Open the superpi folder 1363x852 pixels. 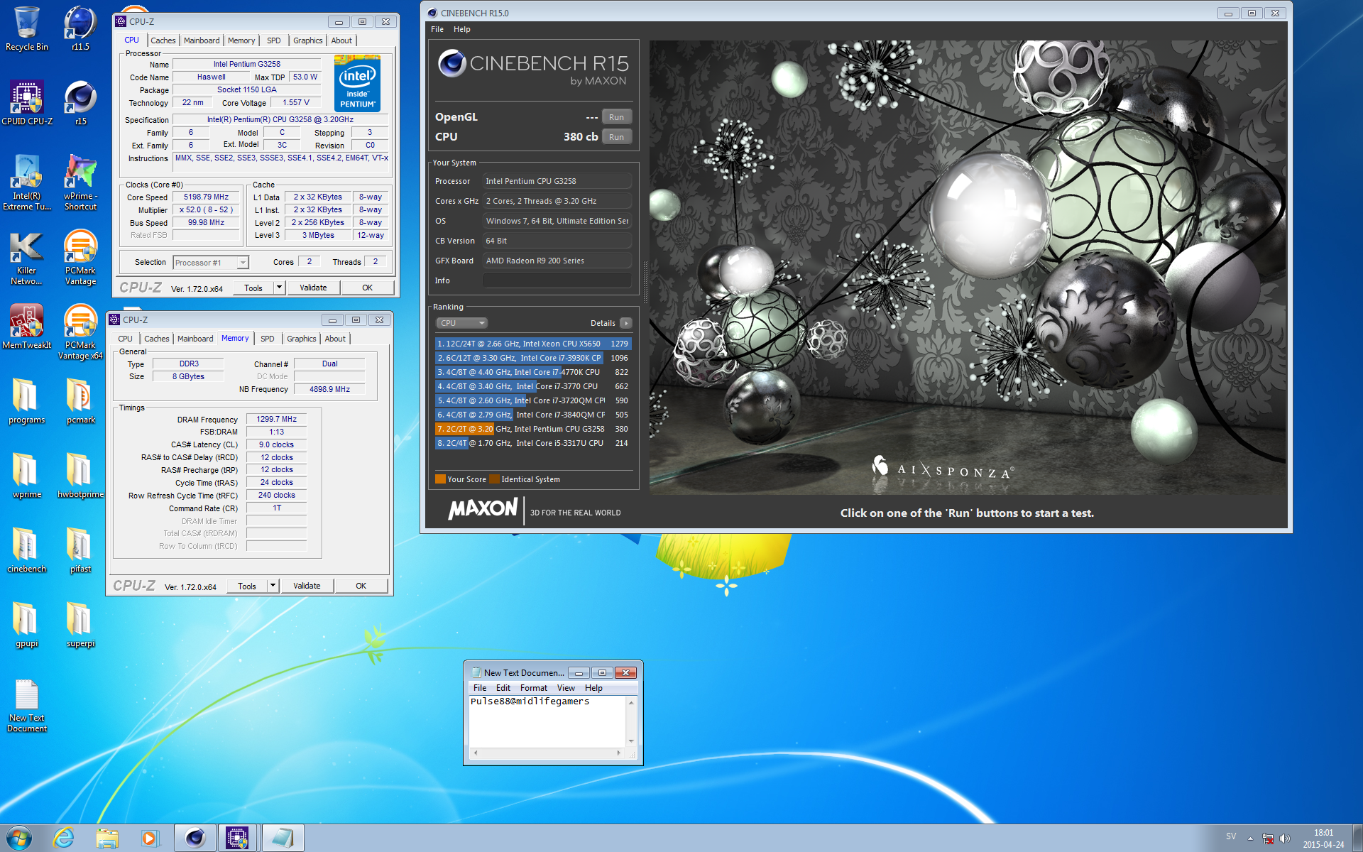[x=80, y=625]
